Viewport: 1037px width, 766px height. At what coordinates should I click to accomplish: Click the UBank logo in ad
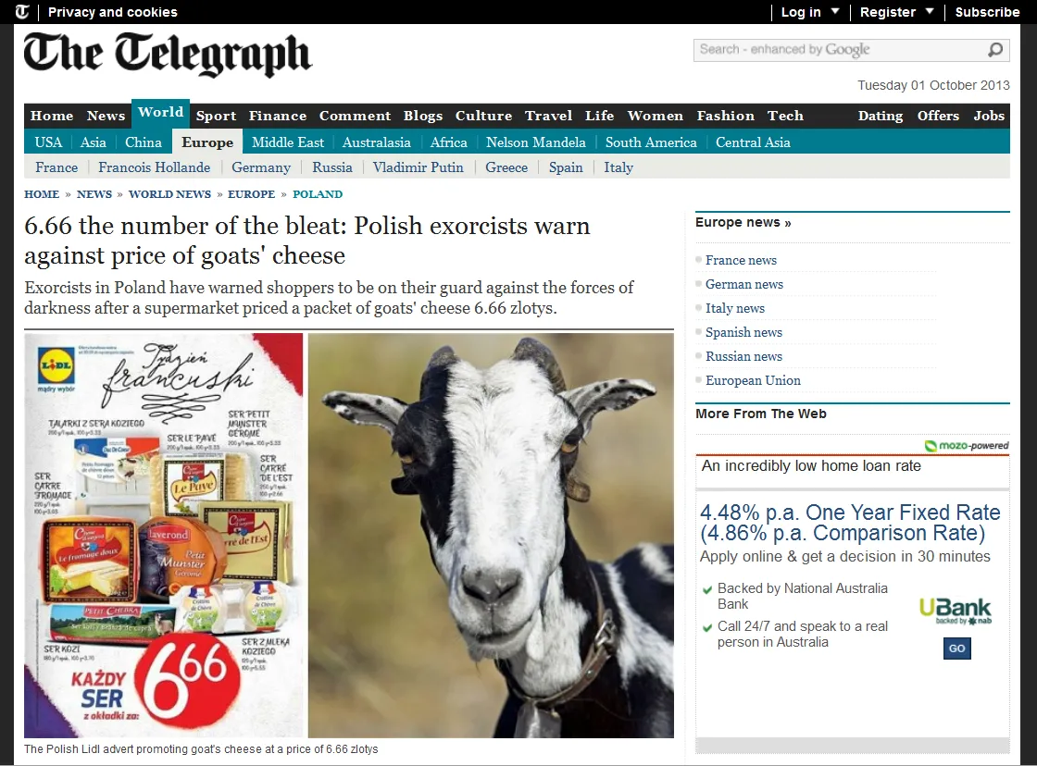[955, 611]
